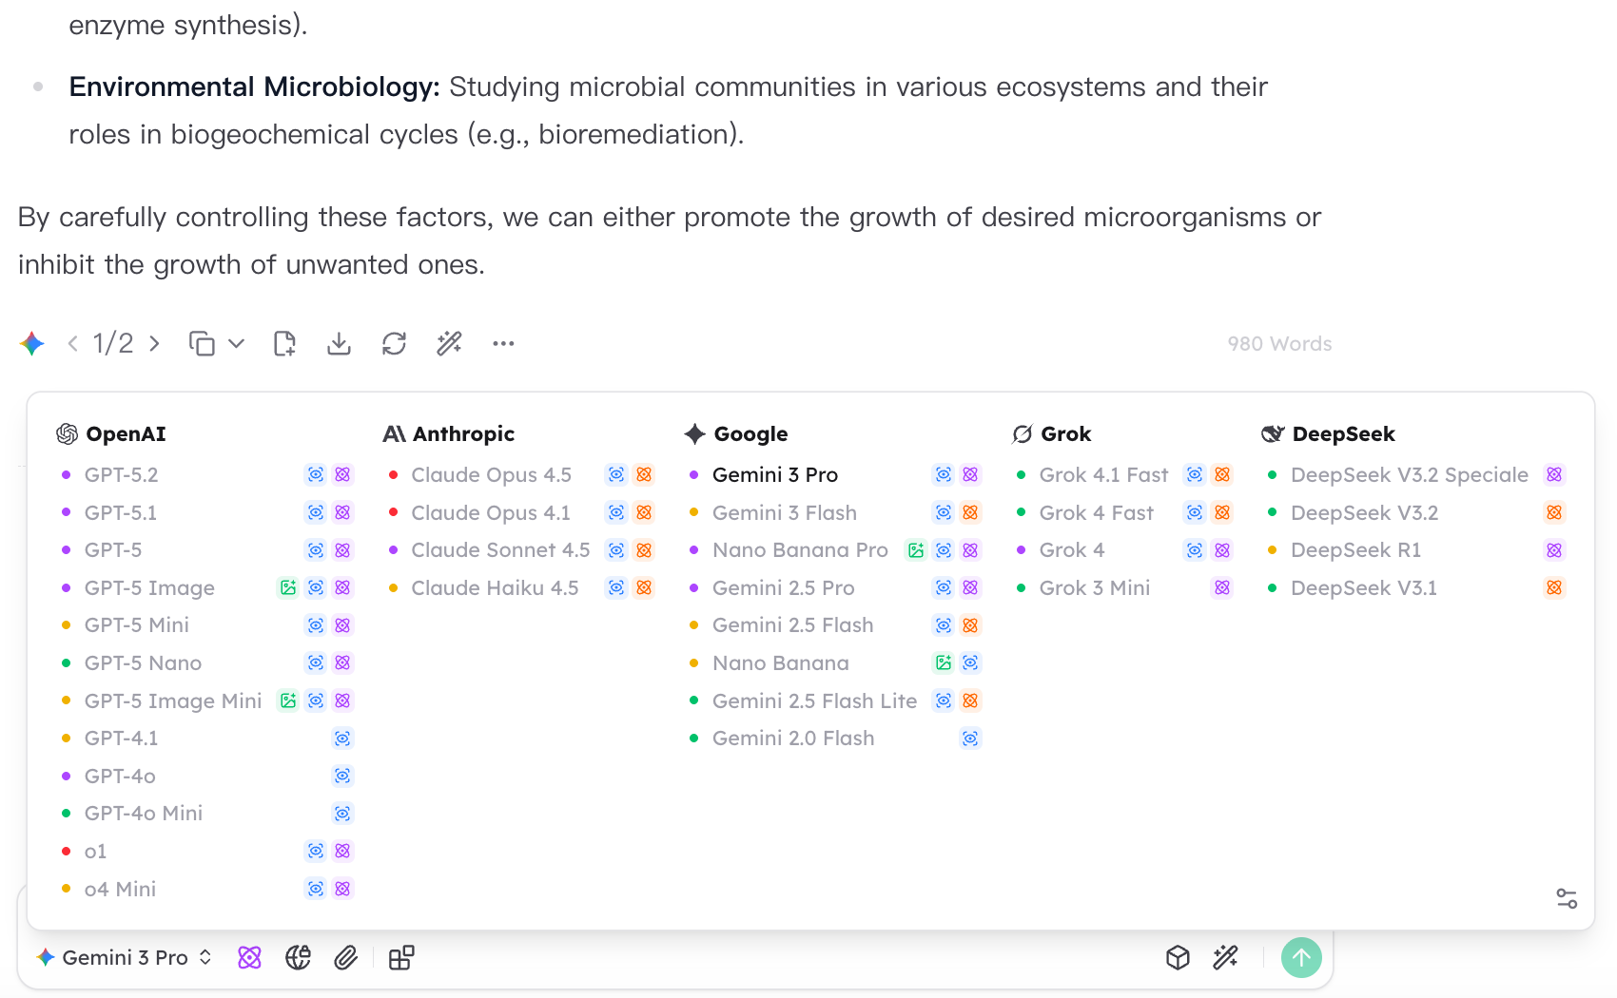Open the three-dot more options menu
The width and height of the screenshot is (1617, 998).
click(503, 344)
